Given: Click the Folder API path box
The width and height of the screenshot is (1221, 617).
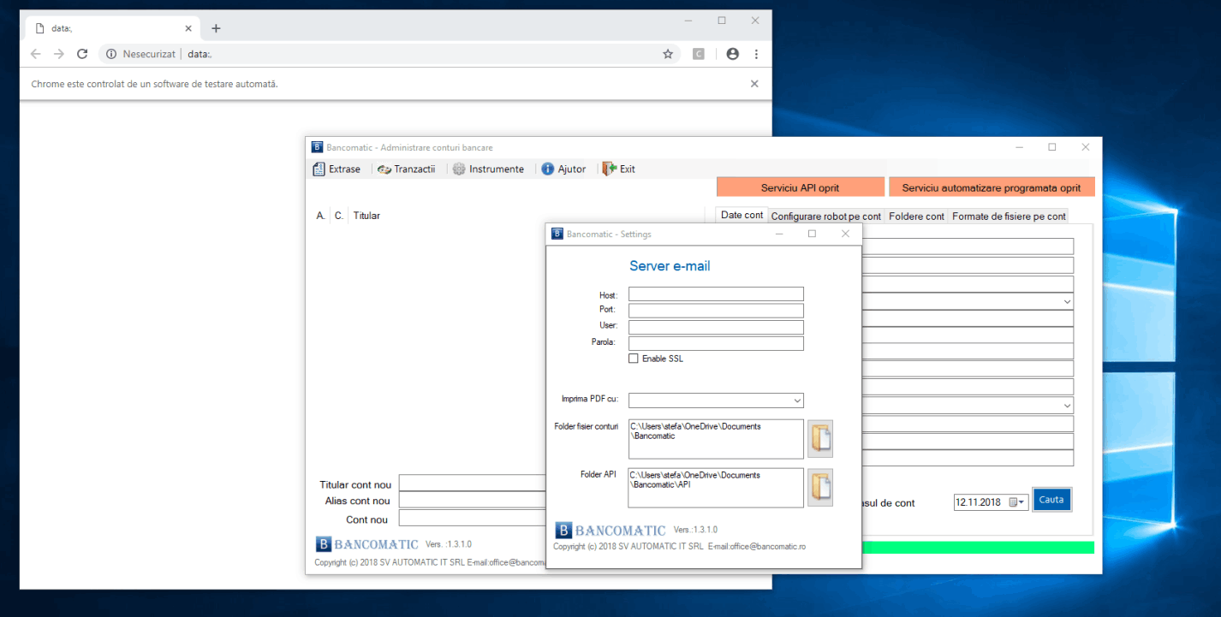Looking at the screenshot, I should pyautogui.click(x=716, y=488).
